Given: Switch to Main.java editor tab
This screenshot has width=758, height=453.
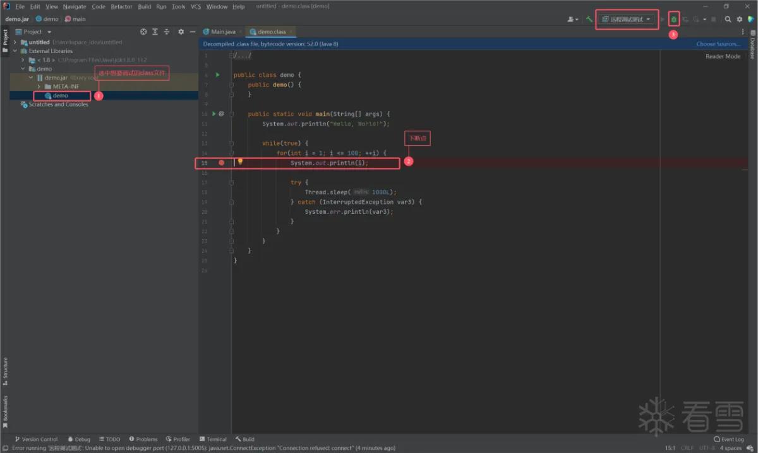Looking at the screenshot, I should (x=222, y=32).
